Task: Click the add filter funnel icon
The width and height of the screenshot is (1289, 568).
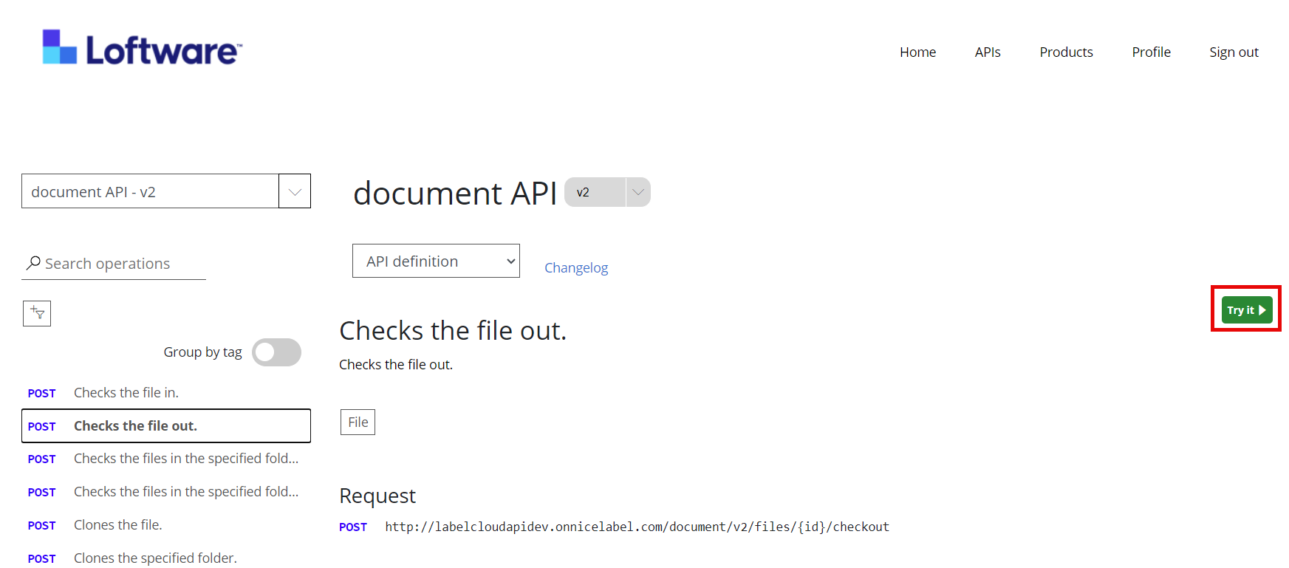Action: [37, 314]
